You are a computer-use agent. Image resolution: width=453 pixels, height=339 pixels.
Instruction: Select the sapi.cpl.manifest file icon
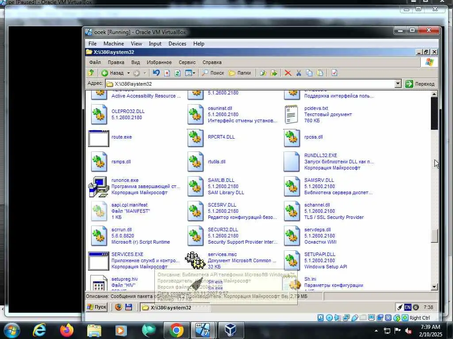[99, 211]
